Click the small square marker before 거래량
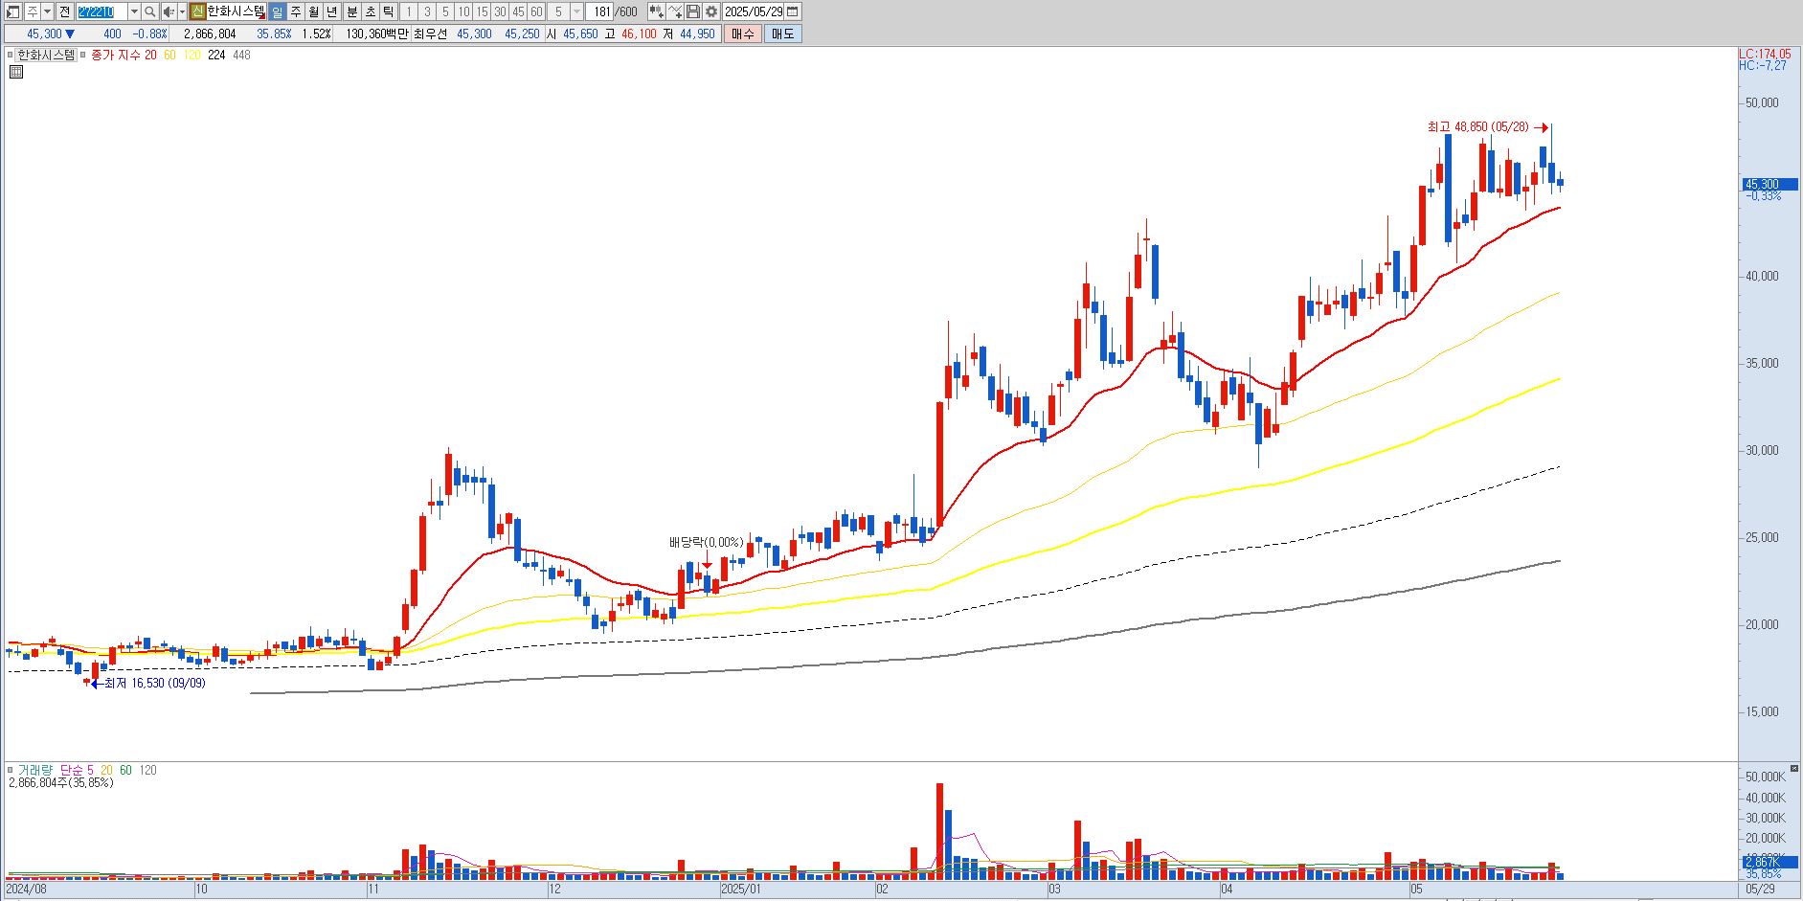Image resolution: width=1803 pixels, height=901 pixels. [11, 770]
